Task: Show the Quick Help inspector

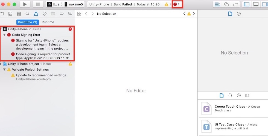Action: 239,14
